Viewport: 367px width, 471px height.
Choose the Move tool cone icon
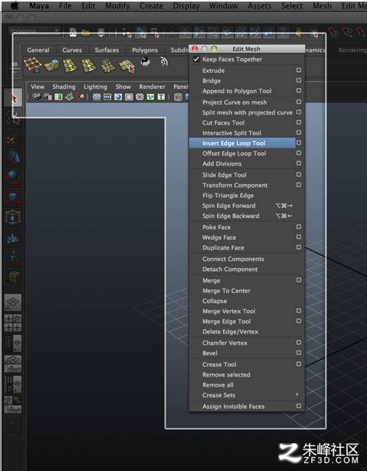tap(13, 157)
